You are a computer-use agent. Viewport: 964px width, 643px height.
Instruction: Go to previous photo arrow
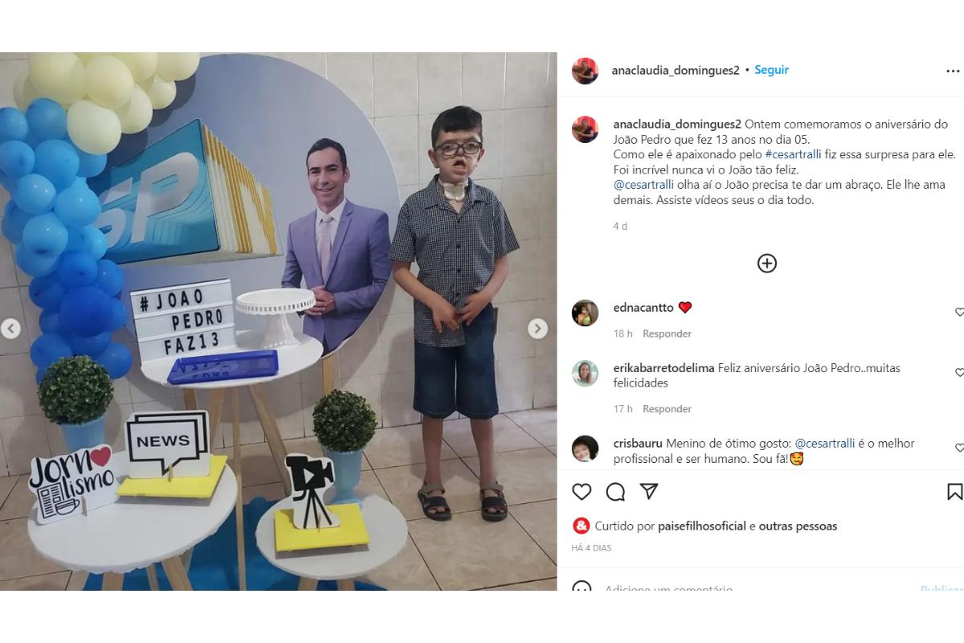(x=10, y=329)
